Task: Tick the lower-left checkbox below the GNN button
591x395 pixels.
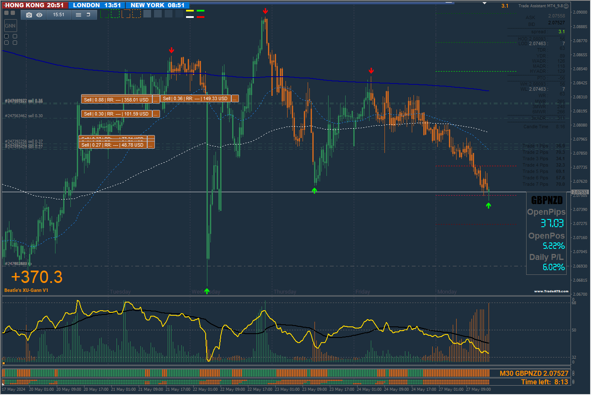Action: pos(6,43)
